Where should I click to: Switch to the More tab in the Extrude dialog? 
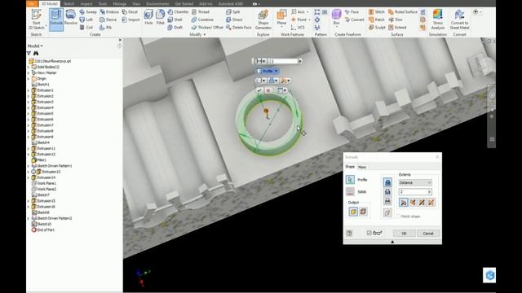tap(362, 167)
